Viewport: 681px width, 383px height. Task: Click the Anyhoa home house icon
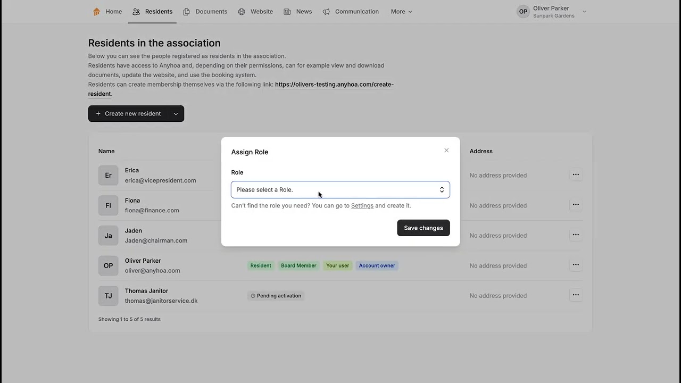pos(96,12)
